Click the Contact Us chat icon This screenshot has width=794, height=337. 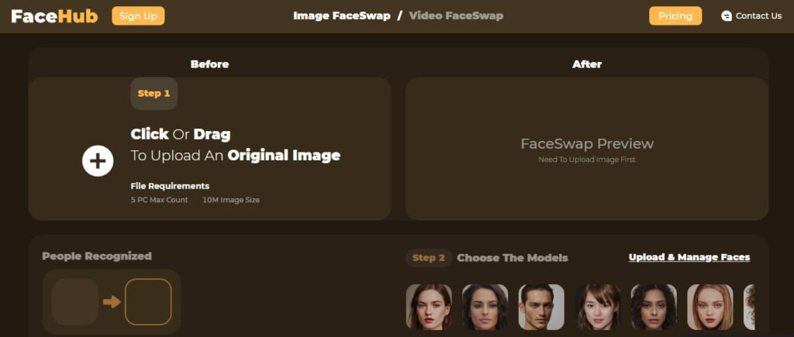point(726,16)
